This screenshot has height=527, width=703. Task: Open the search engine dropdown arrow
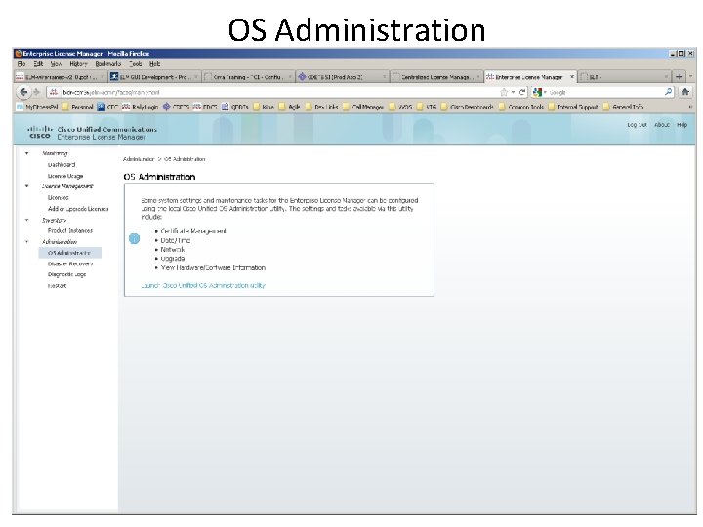tap(545, 92)
